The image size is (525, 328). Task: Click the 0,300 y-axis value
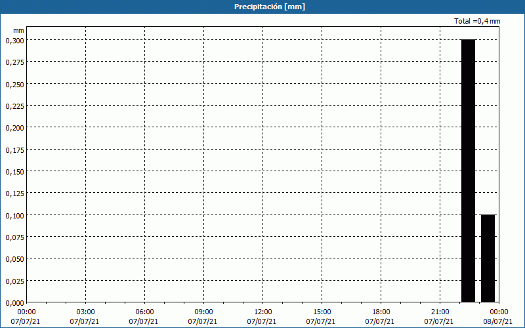click(14, 41)
